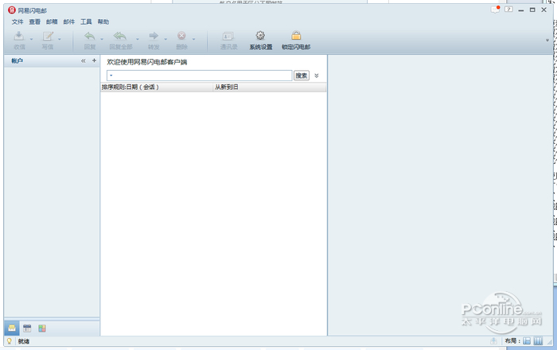Select the mail view icon in sidebar
This screenshot has height=350, width=557.
point(12,329)
